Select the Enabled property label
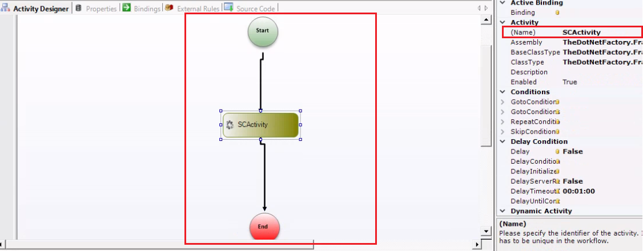643x251 pixels. coord(523,82)
